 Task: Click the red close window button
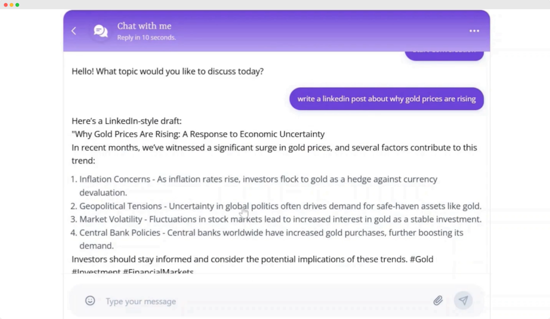(6, 5)
